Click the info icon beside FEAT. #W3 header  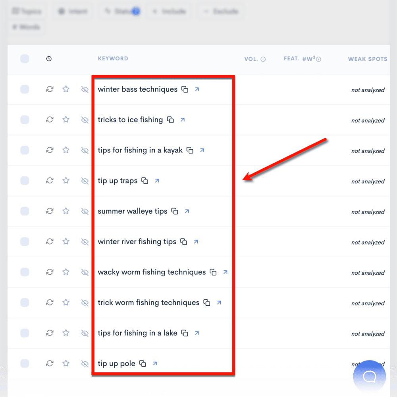[319, 58]
